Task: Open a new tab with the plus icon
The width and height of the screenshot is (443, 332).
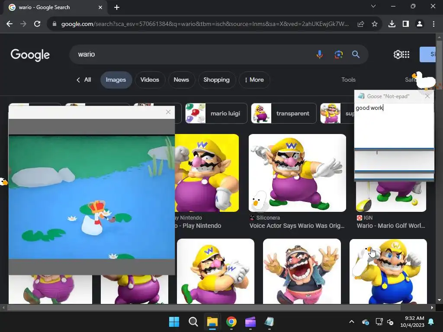Action: 117,7
